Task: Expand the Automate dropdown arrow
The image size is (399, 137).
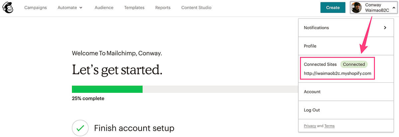Action: click(81, 8)
